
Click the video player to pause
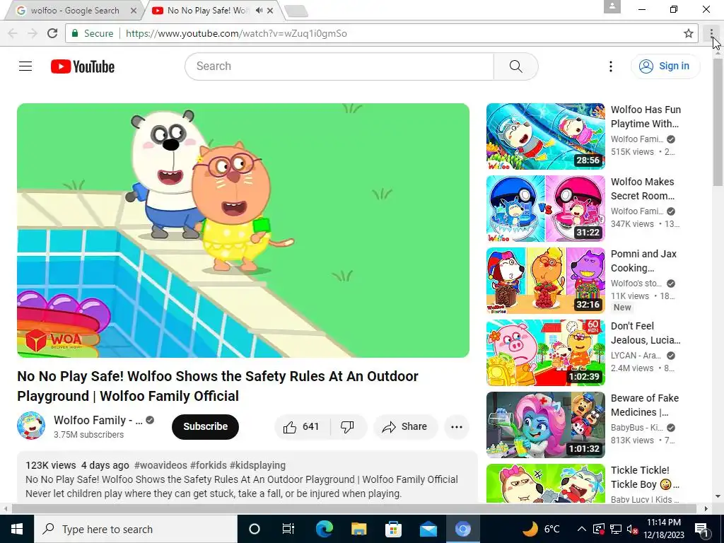pos(243,230)
